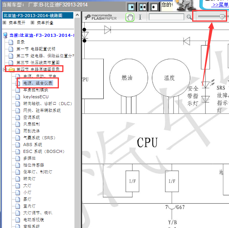The height and width of the screenshot is (228, 229).
Task: Click the magnifier search icon
Action: tap(189, 17)
